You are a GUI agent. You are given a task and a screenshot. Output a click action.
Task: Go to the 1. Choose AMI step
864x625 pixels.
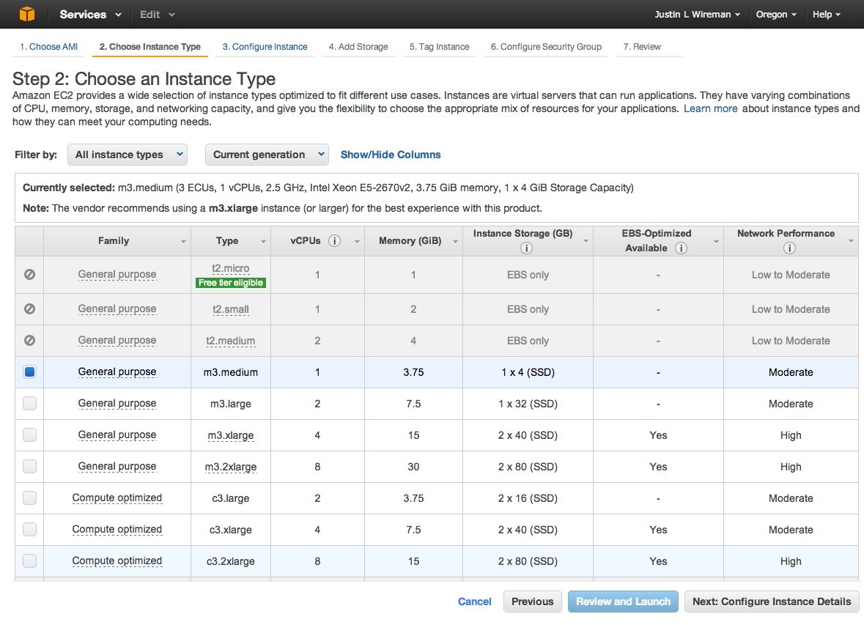(48, 47)
